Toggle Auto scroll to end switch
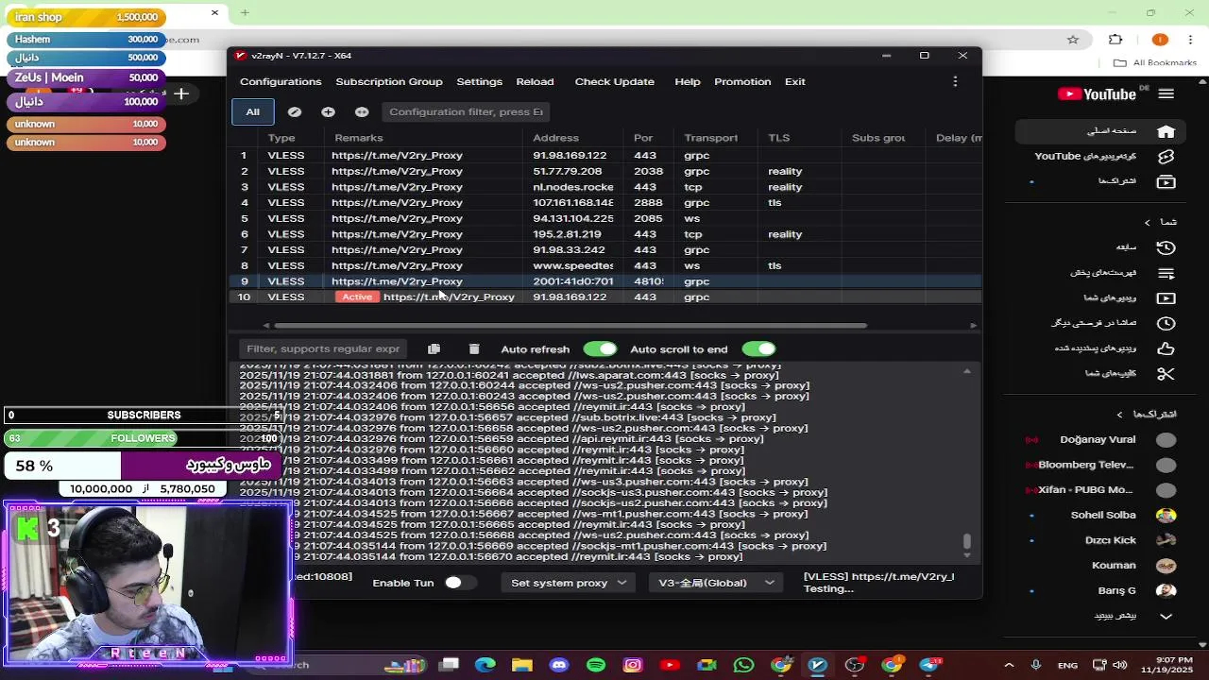Viewport: 1209px width, 680px height. click(758, 349)
